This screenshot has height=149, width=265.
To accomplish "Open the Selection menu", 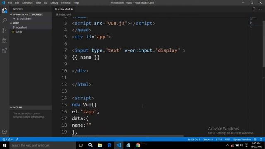I will tap(27, 3).
